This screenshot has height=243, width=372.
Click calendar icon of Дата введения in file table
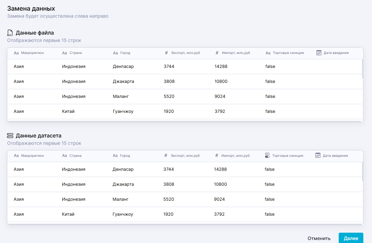319,53
